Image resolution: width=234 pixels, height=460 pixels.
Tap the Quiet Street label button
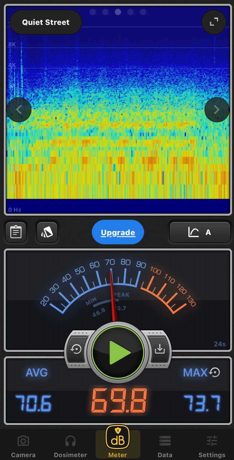[x=46, y=22]
